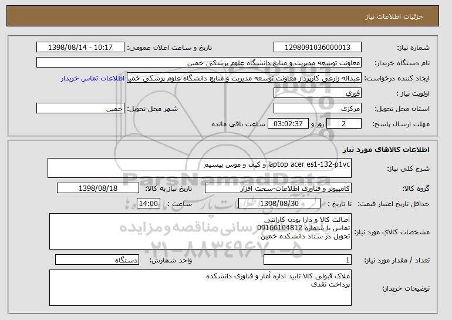
Task: Click the label تعداد / مقدار مورد نیاز
Action: click(397, 261)
